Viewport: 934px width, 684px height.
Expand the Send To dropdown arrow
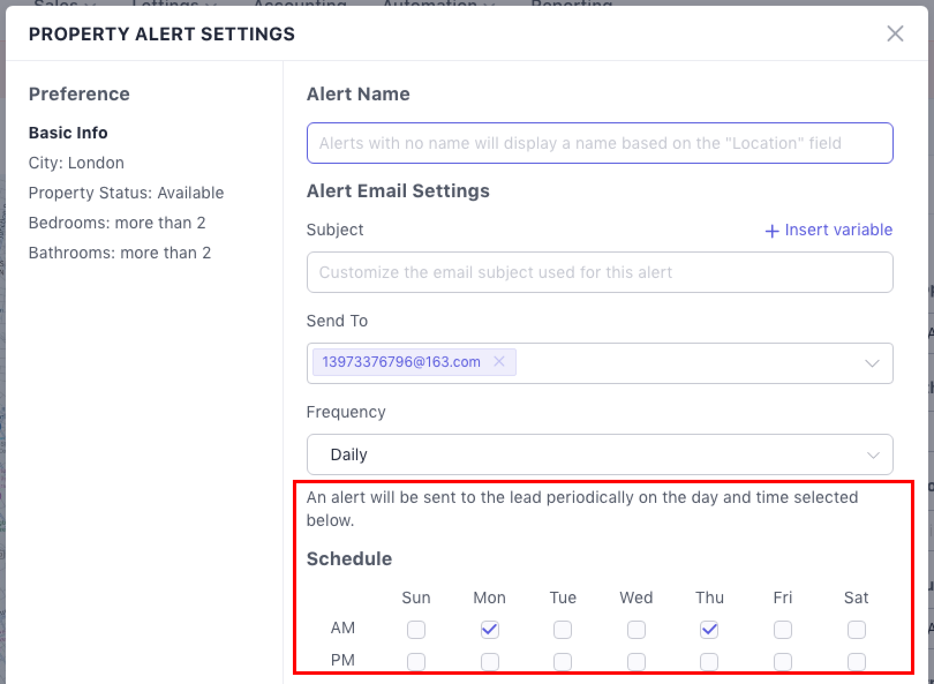coord(872,363)
